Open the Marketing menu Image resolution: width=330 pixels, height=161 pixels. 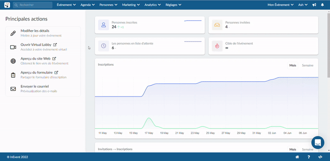[131, 5]
